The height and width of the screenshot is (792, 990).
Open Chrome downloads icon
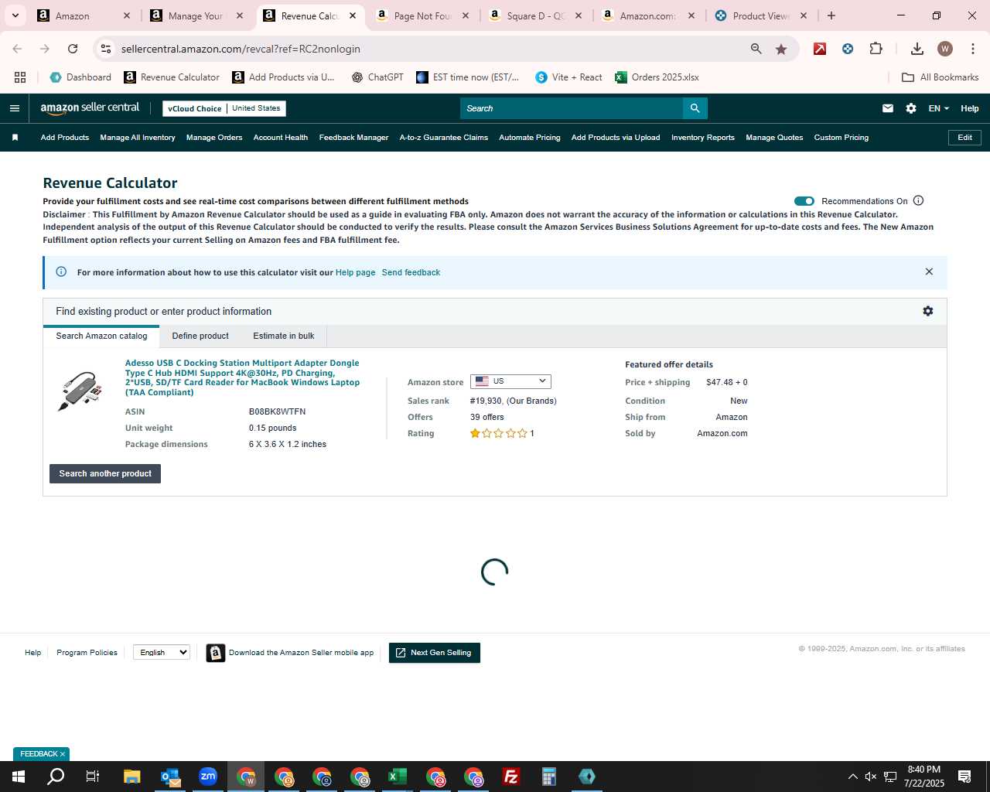[917, 49]
